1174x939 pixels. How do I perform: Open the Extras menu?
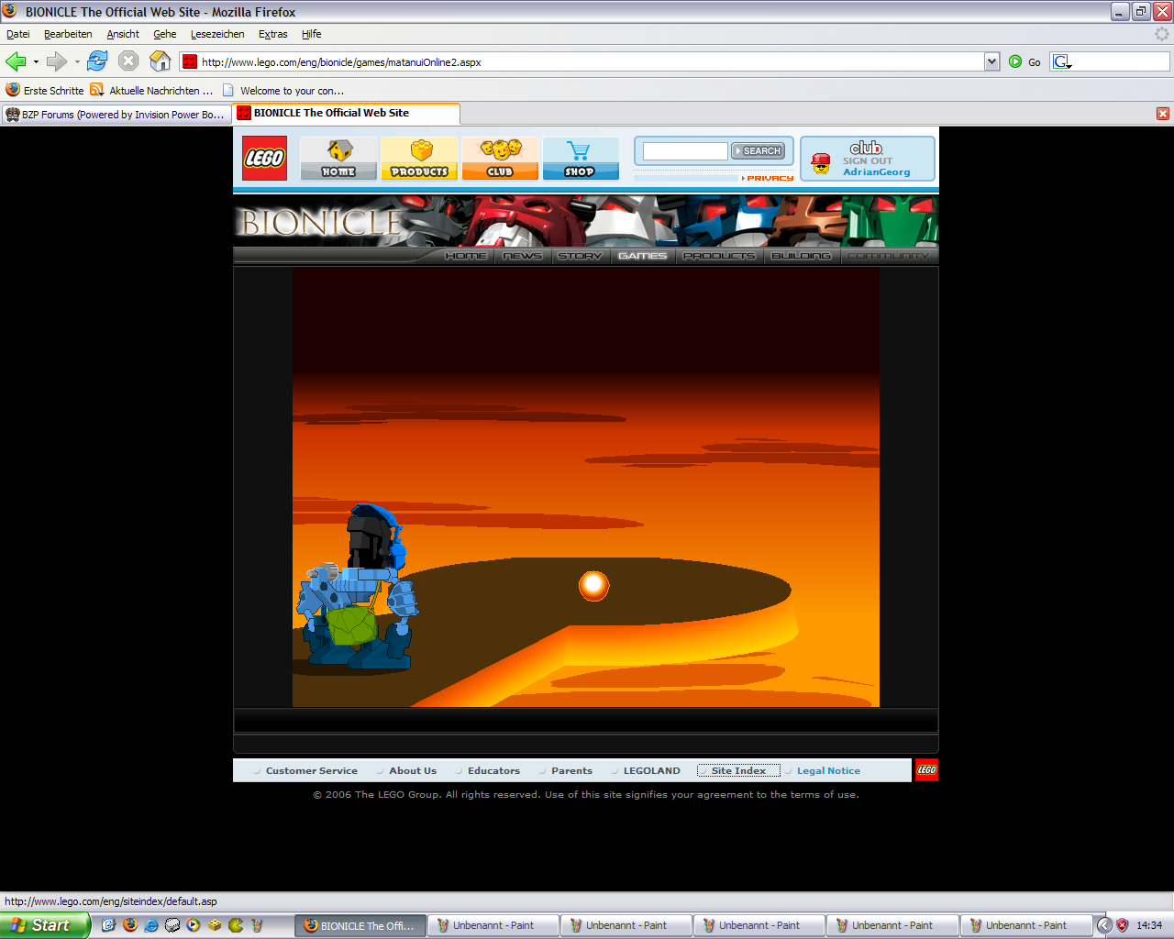tap(273, 34)
